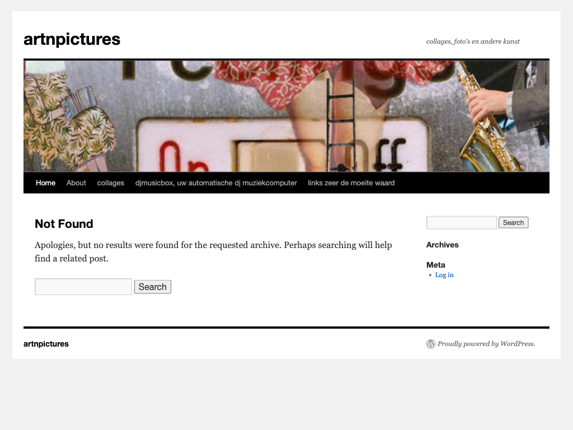
Task: Follow the 'Proudly powered by WordPress' link
Action: click(486, 344)
